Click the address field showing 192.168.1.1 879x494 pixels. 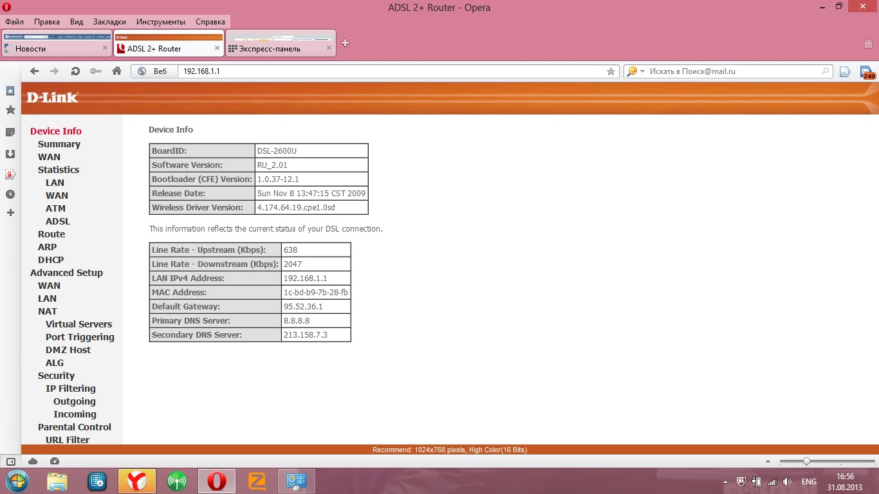click(x=390, y=71)
